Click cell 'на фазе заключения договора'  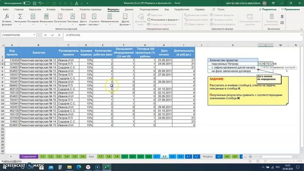233,71
